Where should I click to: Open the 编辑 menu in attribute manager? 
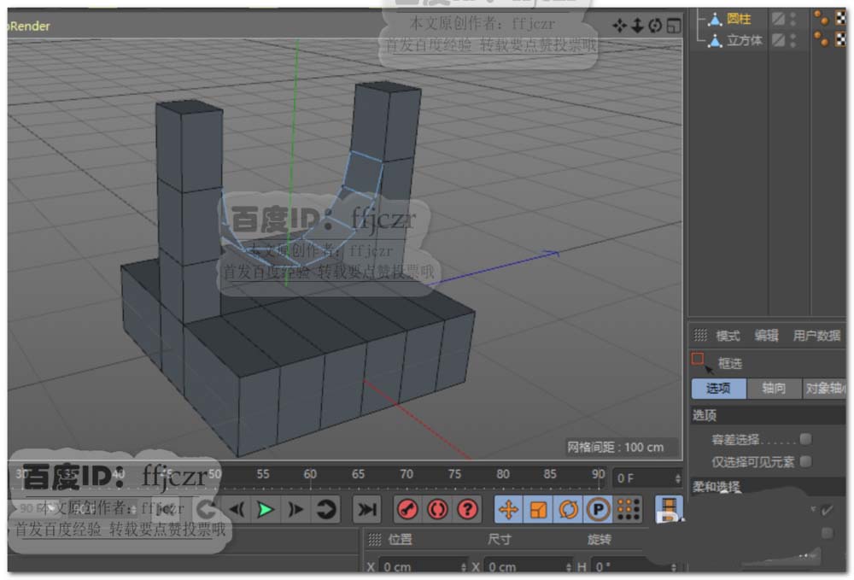(766, 336)
